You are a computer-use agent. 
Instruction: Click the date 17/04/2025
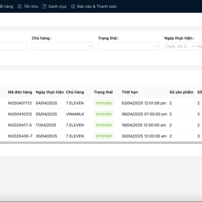click(46, 125)
